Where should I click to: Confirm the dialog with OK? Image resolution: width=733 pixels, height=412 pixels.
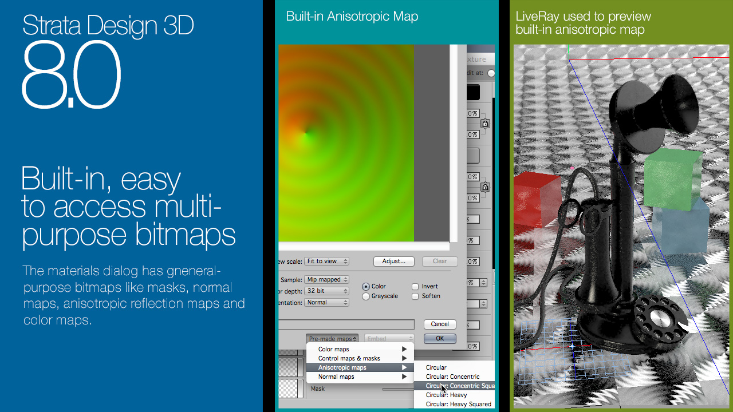click(440, 338)
